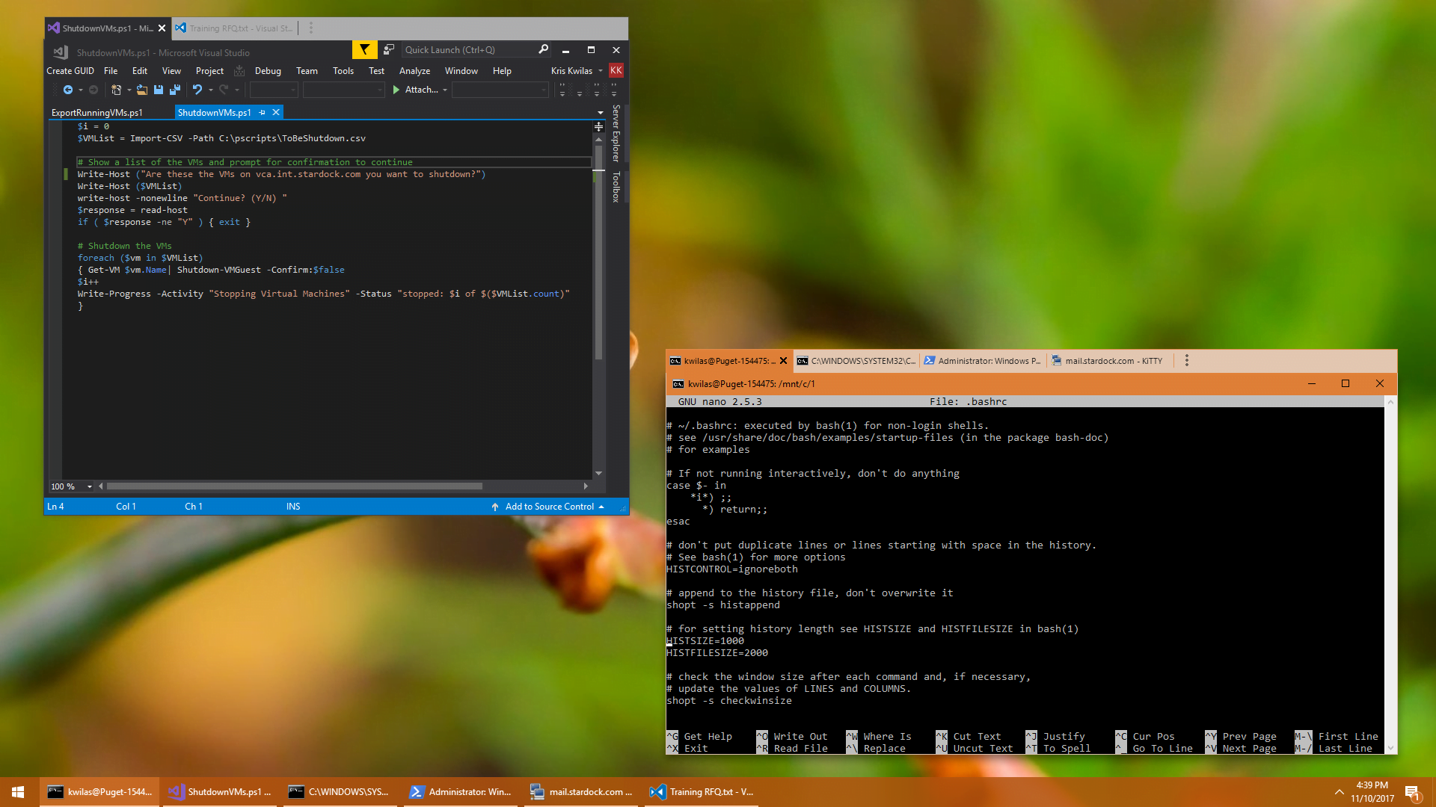Open the Windows Start button

point(18,792)
